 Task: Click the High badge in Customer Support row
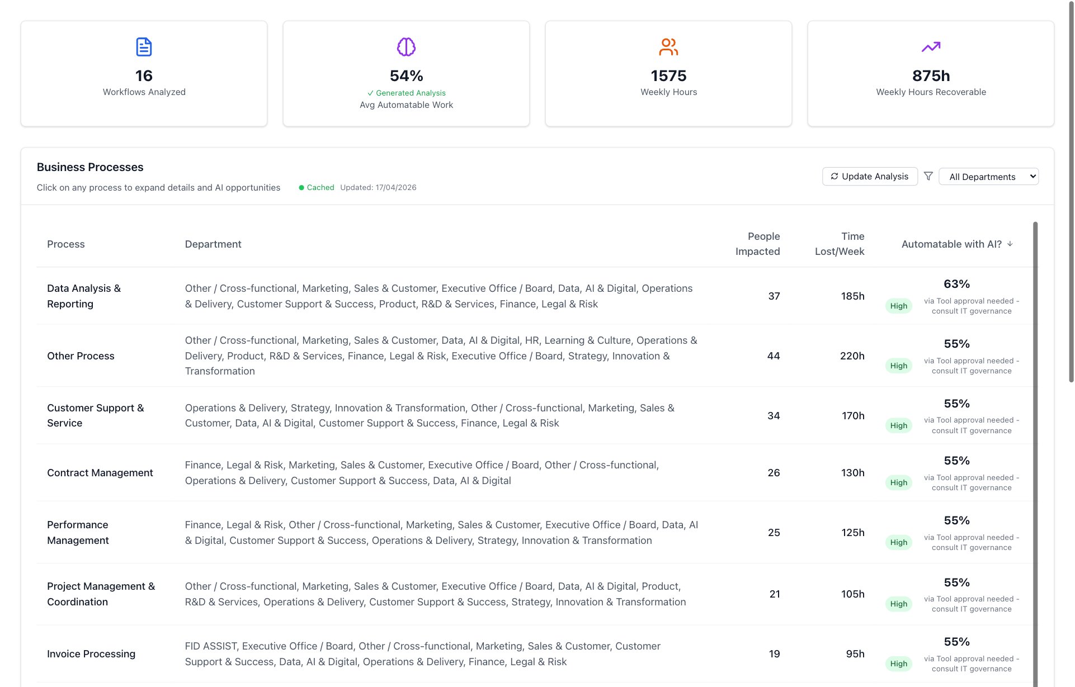[898, 425]
